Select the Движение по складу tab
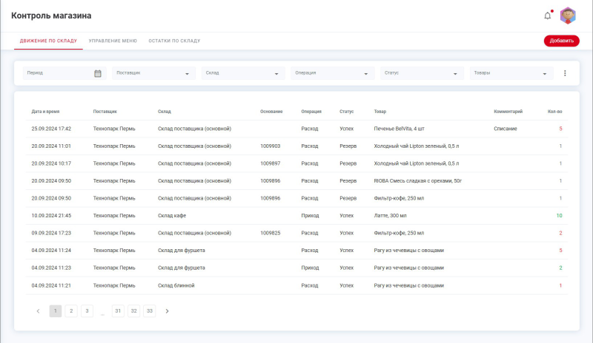Screen dimensions: 593x343 pos(48,41)
